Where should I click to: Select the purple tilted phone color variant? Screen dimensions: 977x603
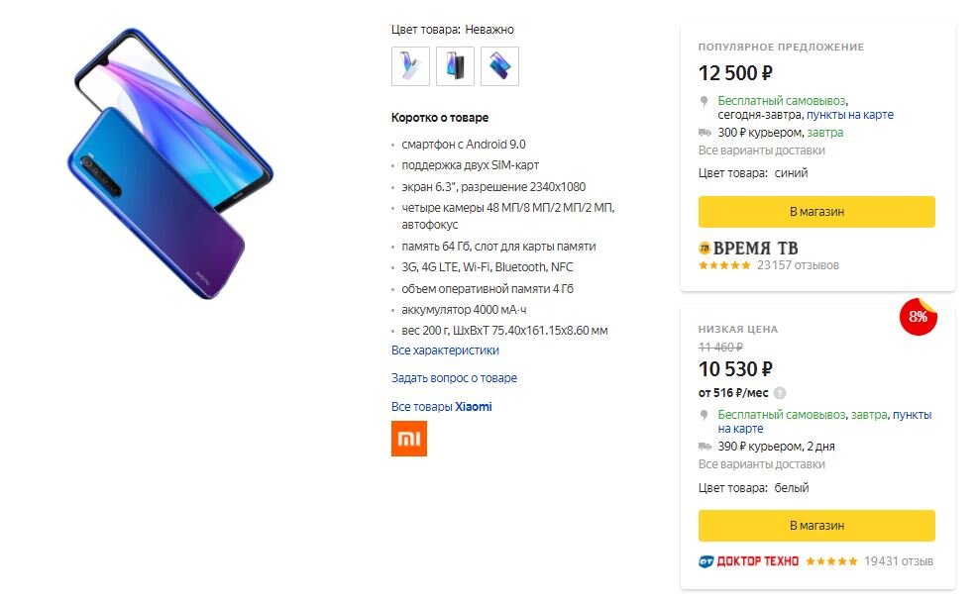pyautogui.click(x=499, y=65)
